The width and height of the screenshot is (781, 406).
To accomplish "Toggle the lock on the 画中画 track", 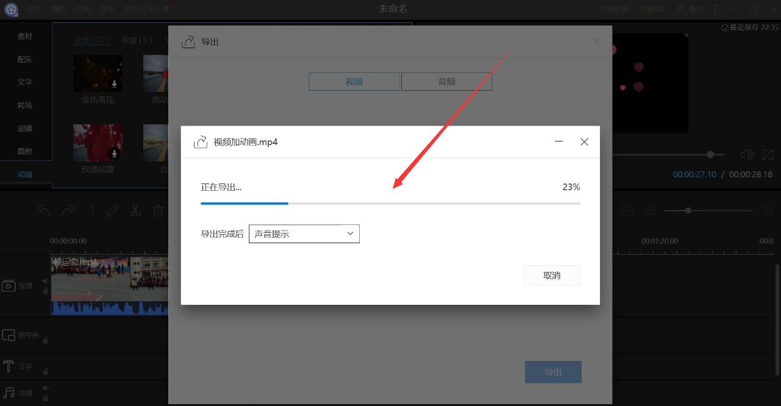I will coord(45,340).
